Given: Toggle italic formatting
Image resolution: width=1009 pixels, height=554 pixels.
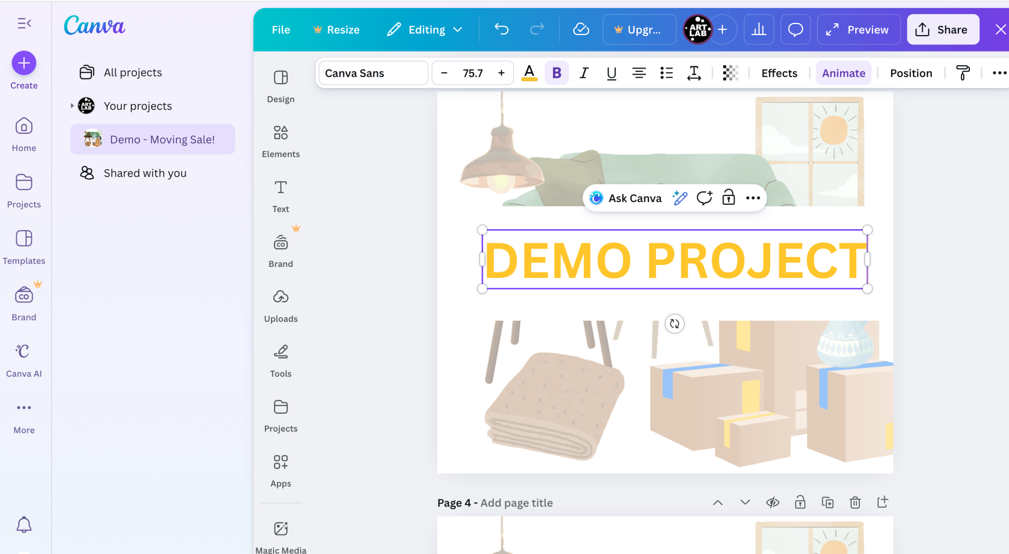Looking at the screenshot, I should click(584, 73).
